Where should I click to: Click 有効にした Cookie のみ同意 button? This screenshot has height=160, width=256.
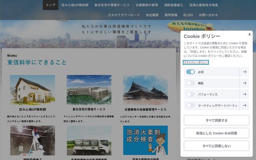[x=216, y=133]
